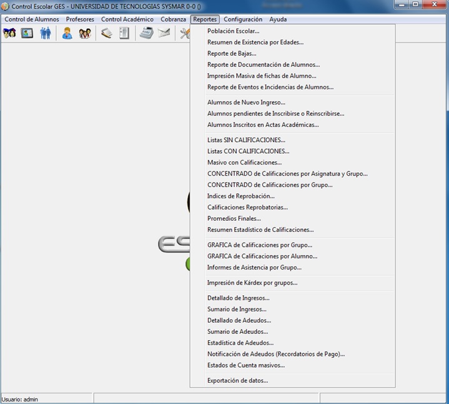Viewport: 449px width, 404px height.
Task: Choose Impresión de Kárdex por grupos
Action: pos(252,283)
